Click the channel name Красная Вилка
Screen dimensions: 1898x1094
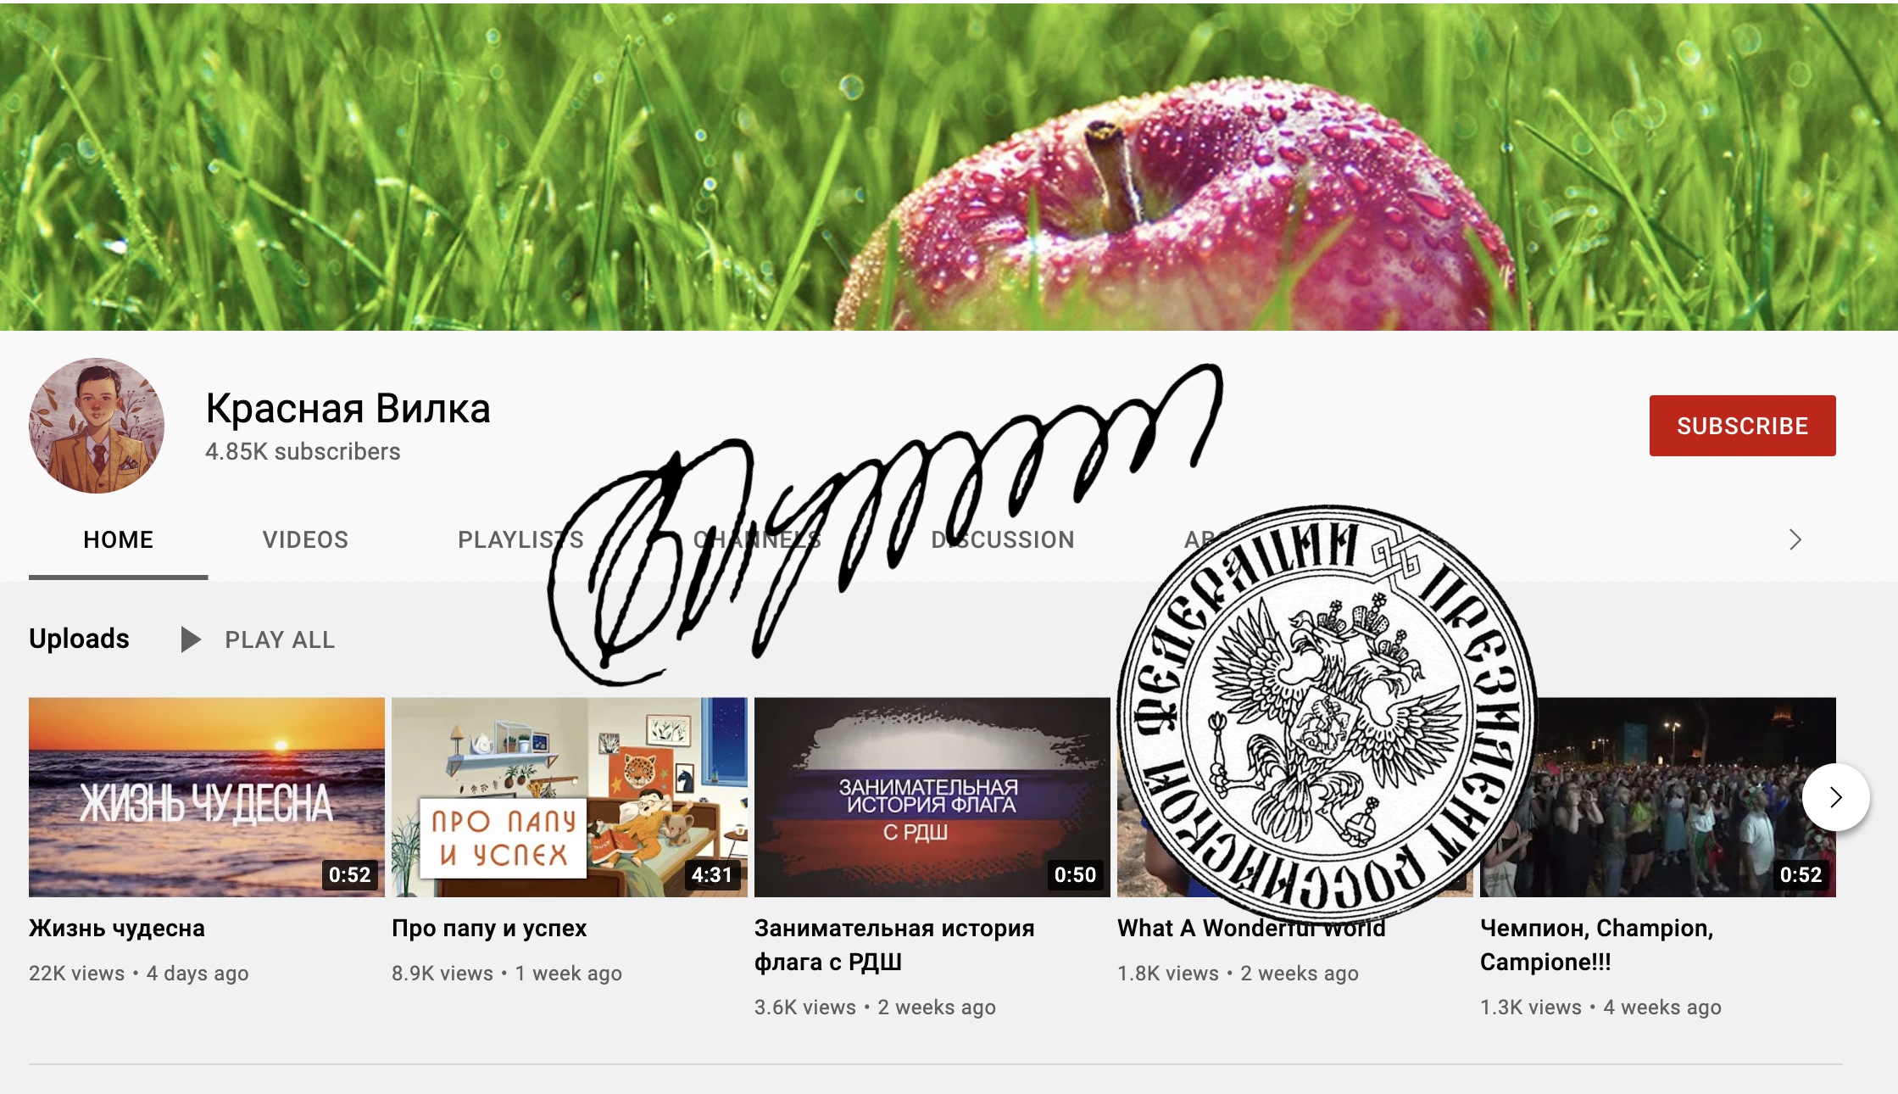point(348,408)
